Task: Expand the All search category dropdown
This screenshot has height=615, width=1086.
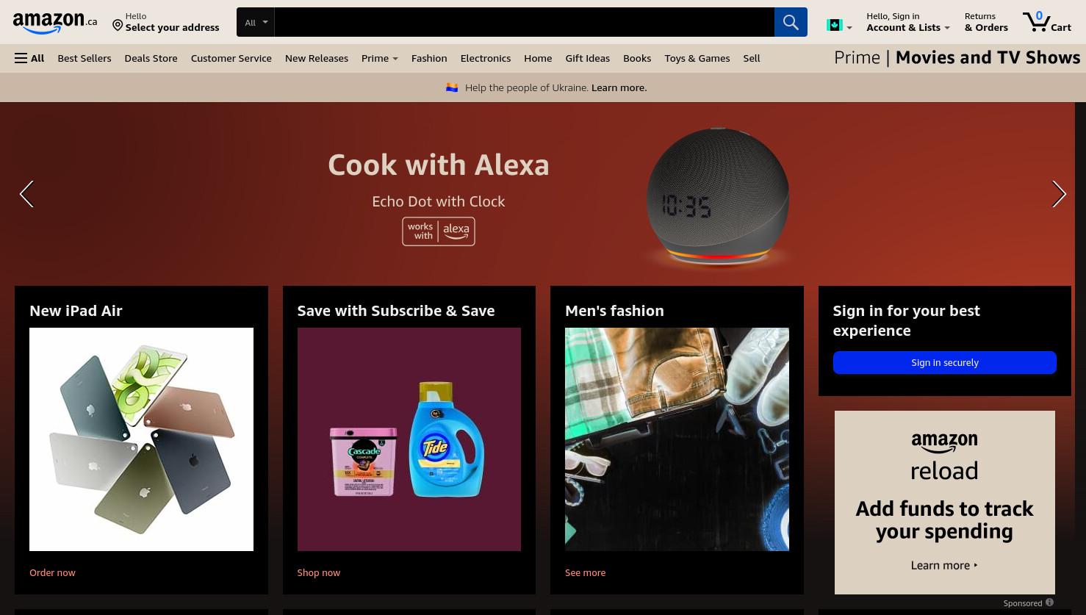Action: 256,22
